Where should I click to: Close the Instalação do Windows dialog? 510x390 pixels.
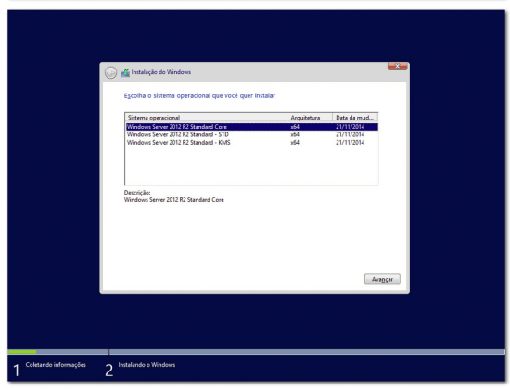click(x=397, y=67)
